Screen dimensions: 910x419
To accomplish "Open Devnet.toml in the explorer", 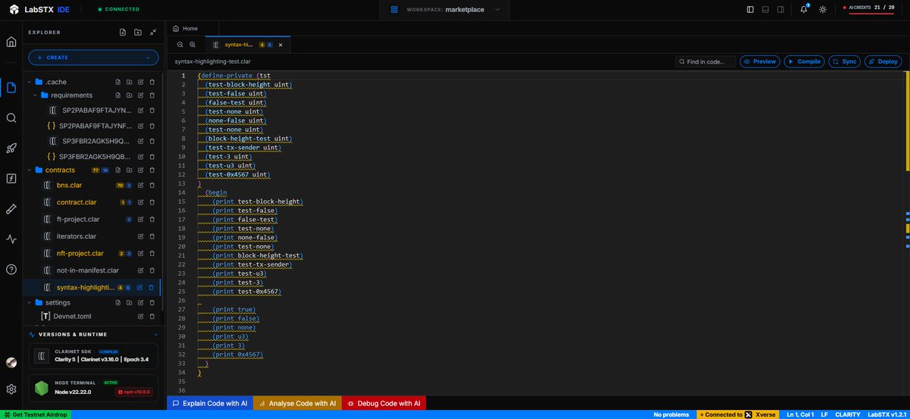I will (72, 316).
